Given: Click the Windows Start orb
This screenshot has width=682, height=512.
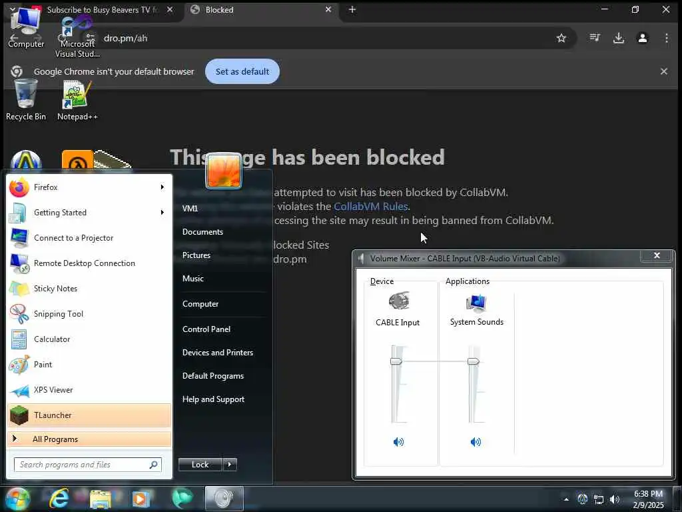Looking at the screenshot, I should click(x=17, y=499).
